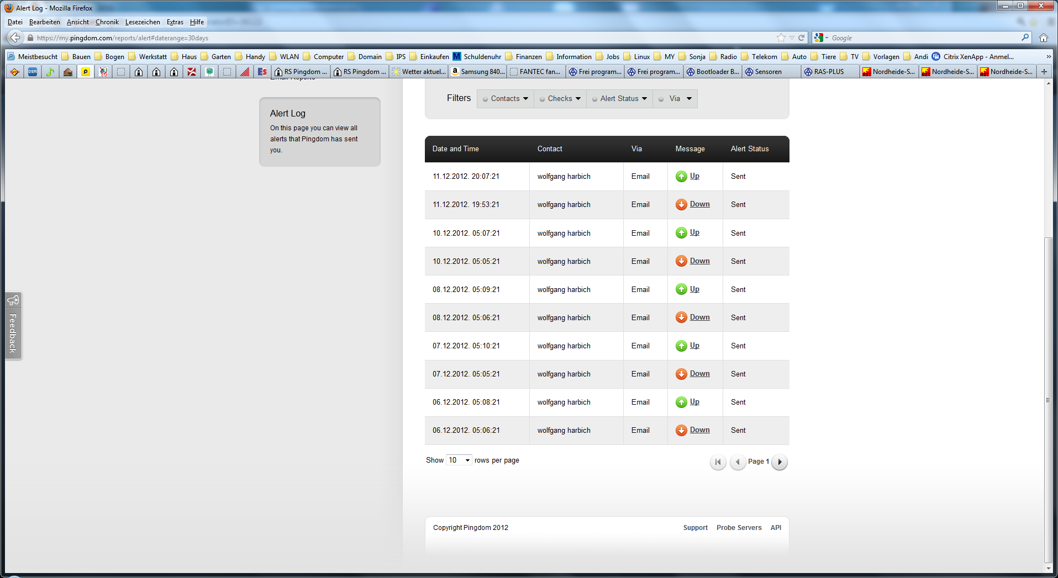Expand the Bauen bookmarks folder

coord(76,56)
